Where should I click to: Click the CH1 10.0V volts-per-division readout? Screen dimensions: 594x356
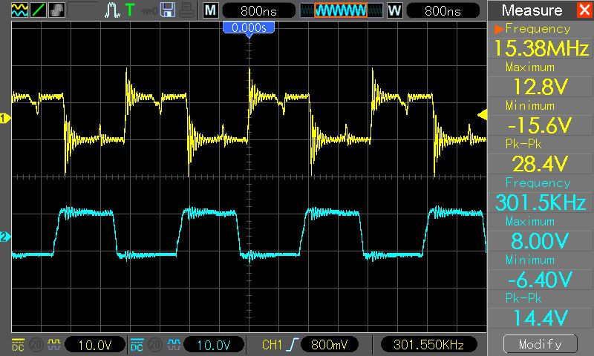coord(95,345)
